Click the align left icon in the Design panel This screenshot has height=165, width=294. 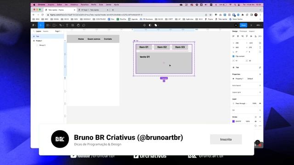[233, 36]
